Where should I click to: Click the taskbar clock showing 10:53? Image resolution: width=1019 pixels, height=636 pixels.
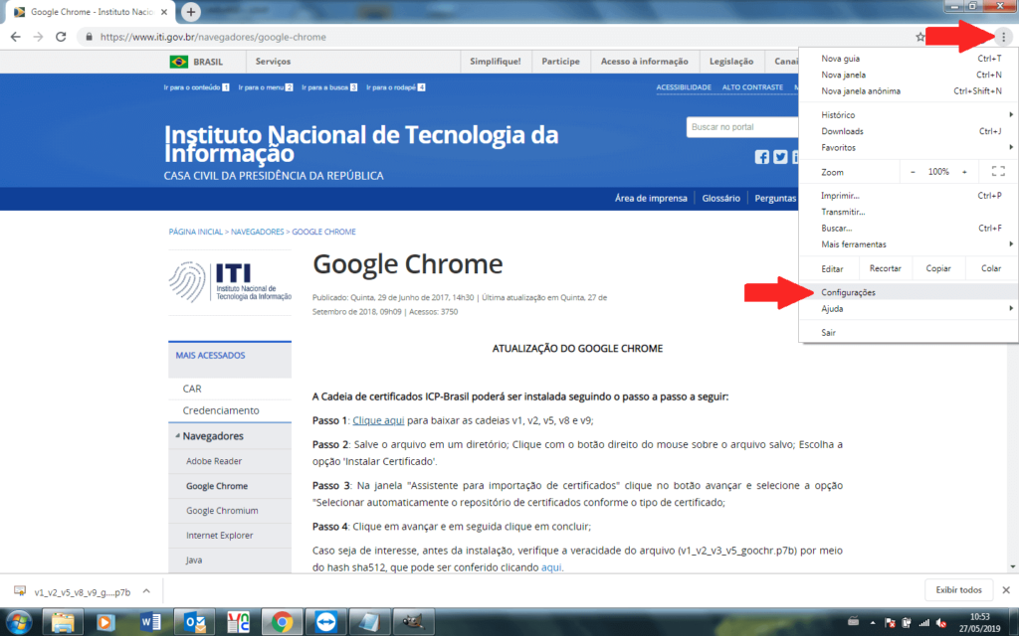pyautogui.click(x=980, y=622)
